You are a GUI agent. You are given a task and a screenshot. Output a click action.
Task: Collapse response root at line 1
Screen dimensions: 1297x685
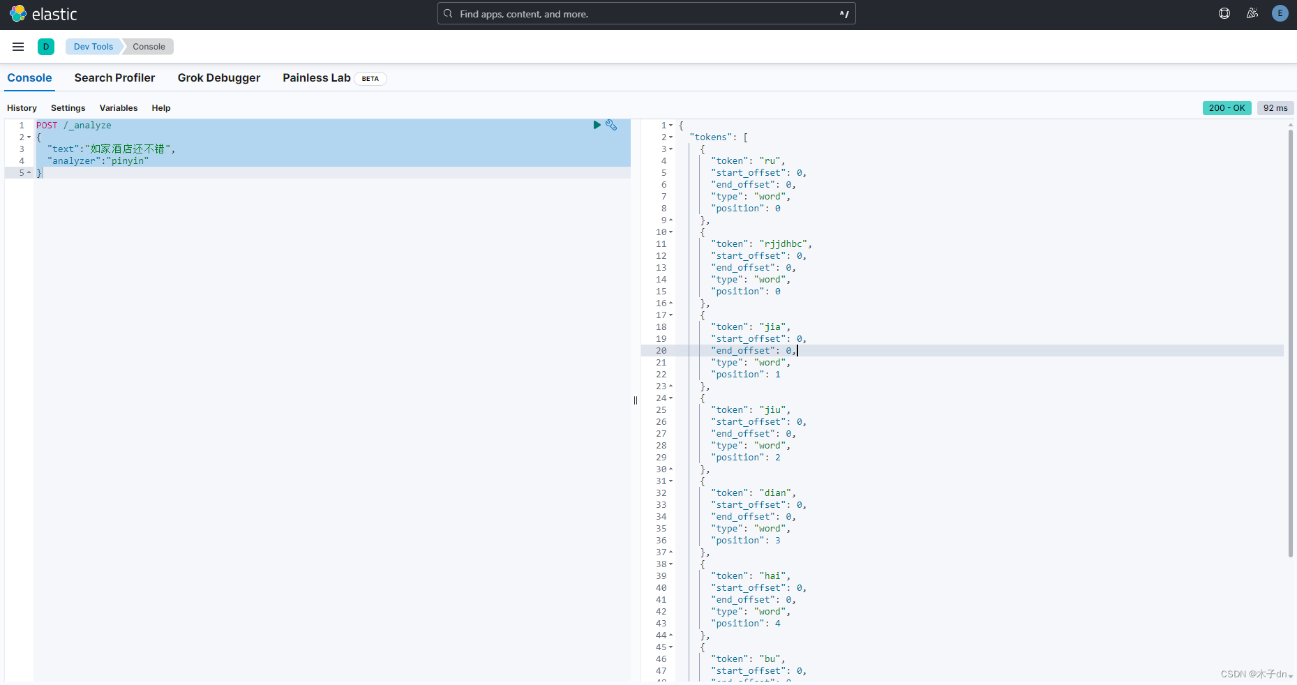click(671, 126)
